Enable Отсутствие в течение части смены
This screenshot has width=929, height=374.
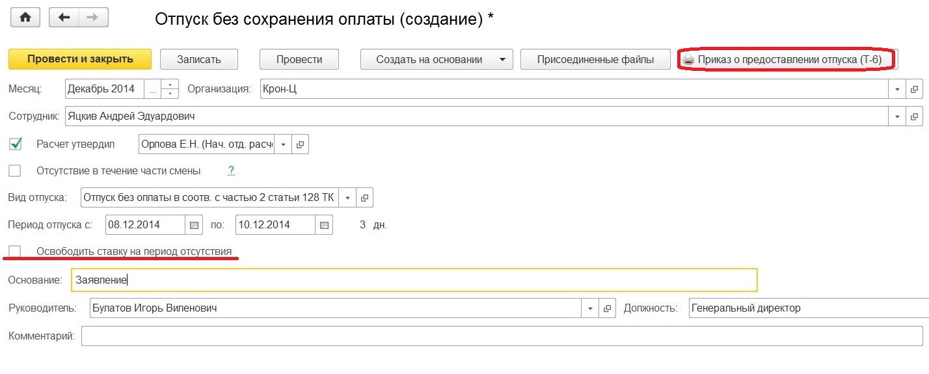[x=15, y=171]
